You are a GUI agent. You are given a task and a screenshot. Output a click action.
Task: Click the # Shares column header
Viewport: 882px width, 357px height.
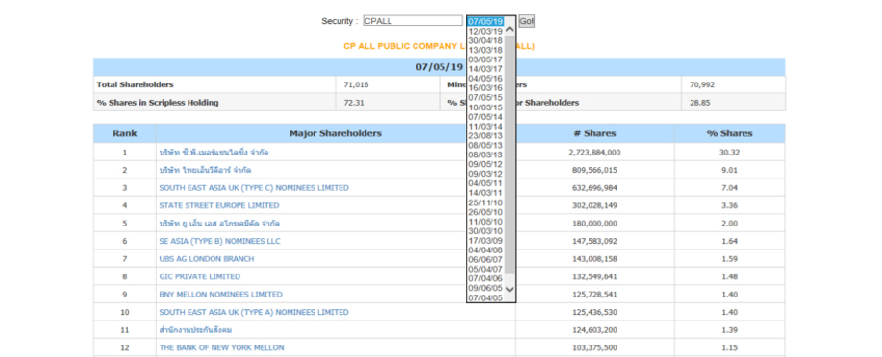[594, 133]
